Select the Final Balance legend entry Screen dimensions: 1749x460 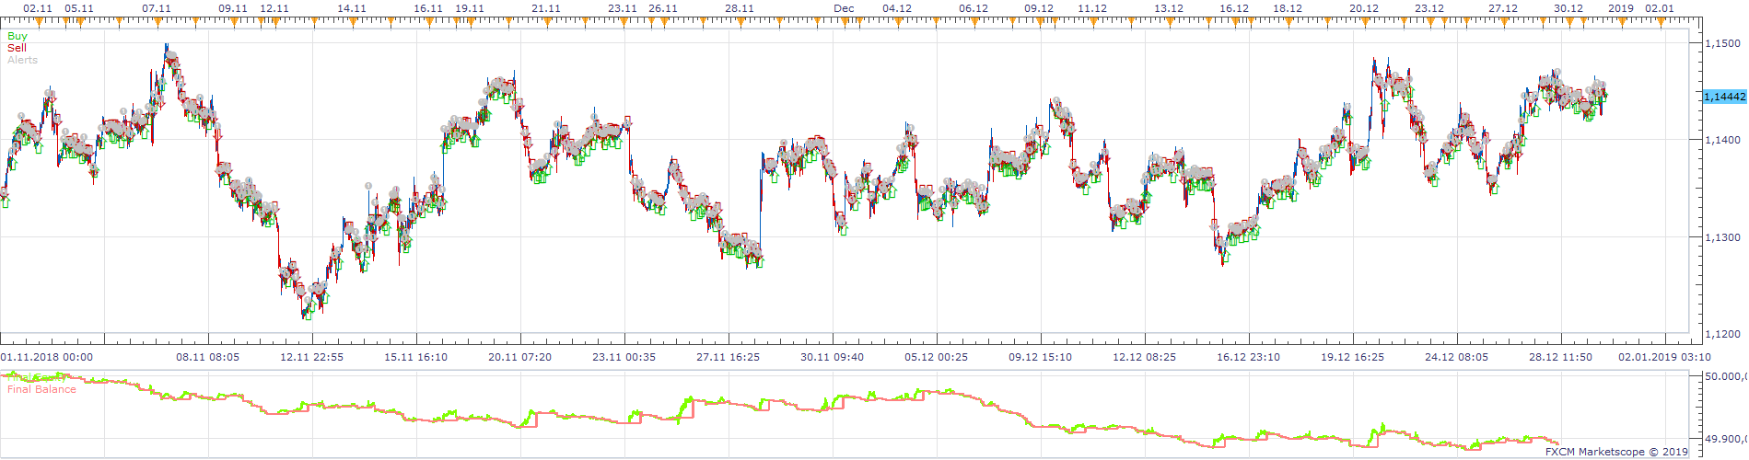(x=41, y=389)
